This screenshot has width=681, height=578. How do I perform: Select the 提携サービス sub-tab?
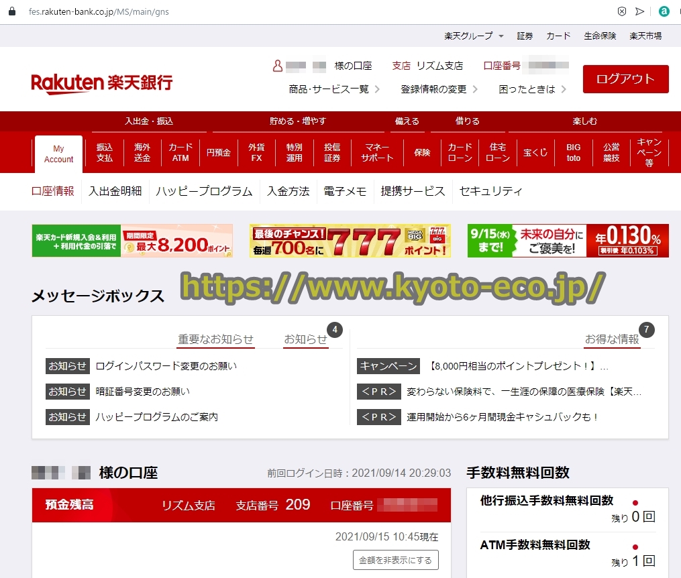[413, 191]
